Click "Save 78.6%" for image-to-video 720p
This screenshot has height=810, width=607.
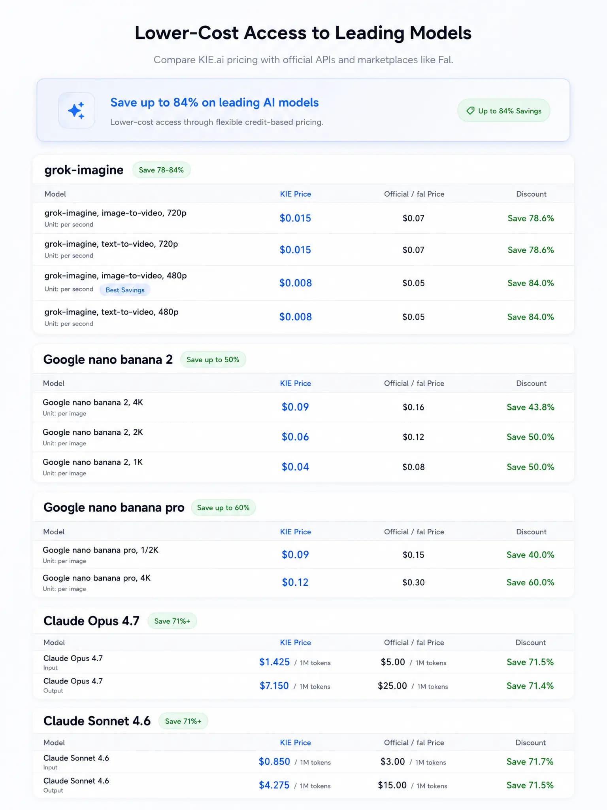click(x=531, y=218)
